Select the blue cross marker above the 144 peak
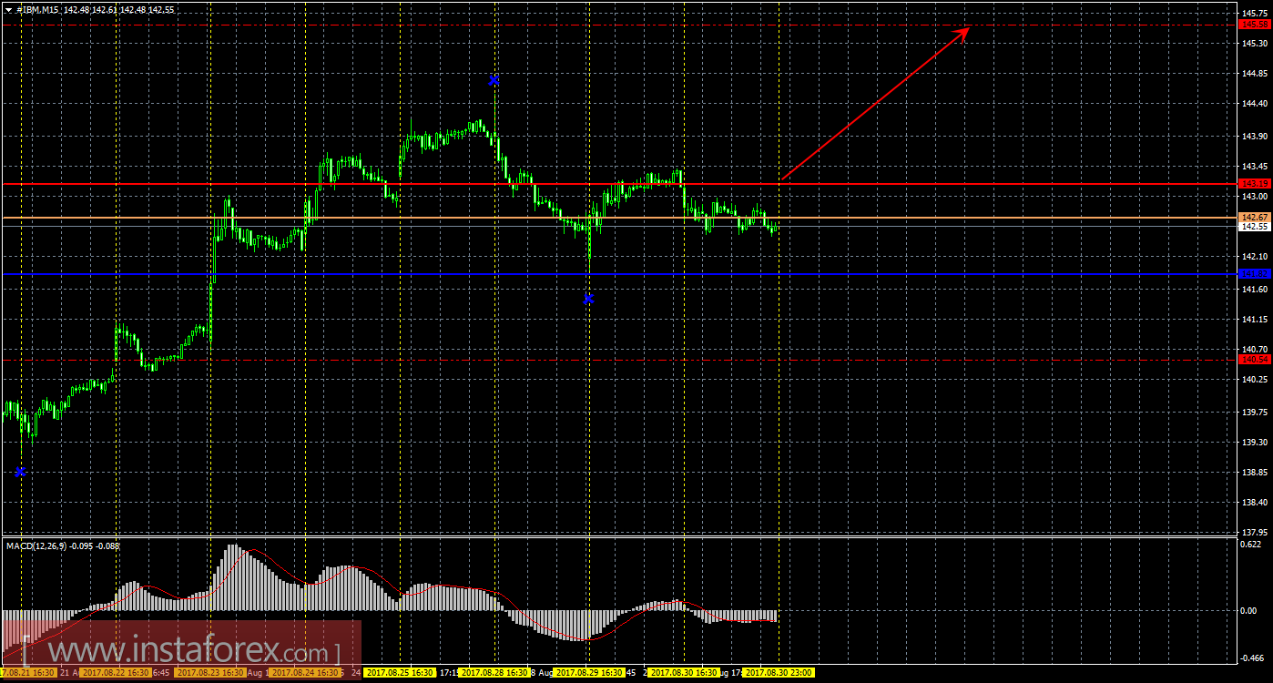The height and width of the screenshot is (683, 1273). pyautogui.click(x=494, y=80)
